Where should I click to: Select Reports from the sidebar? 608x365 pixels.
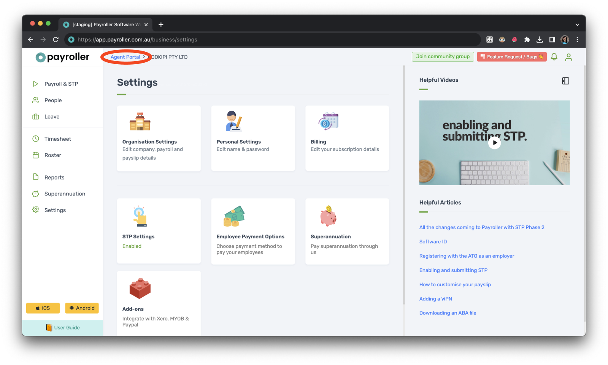(54, 178)
